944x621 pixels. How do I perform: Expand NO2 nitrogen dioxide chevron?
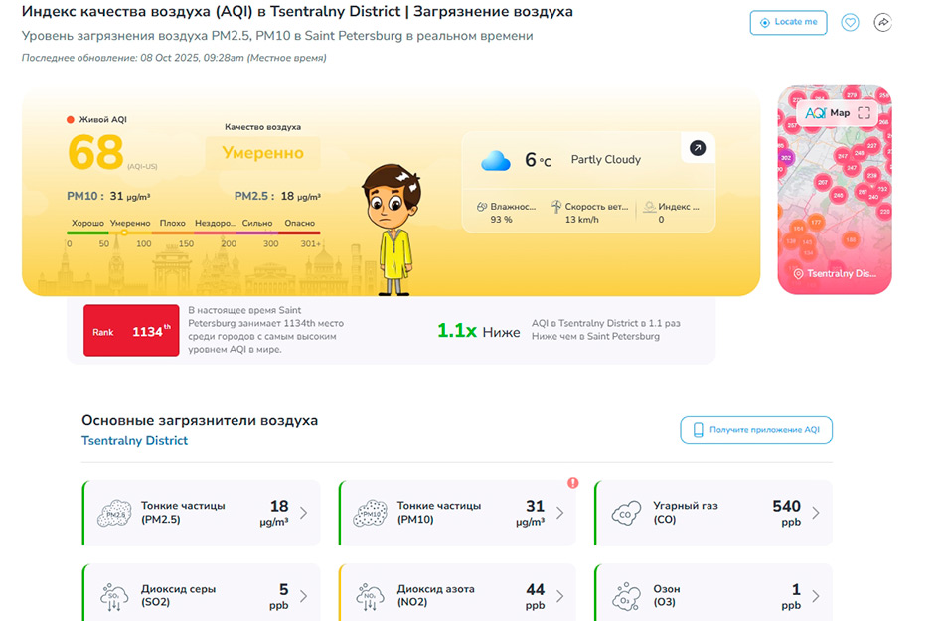559,596
